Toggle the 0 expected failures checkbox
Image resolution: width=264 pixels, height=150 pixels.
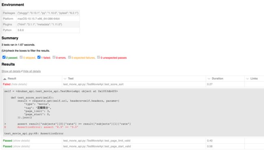coord(69,57)
